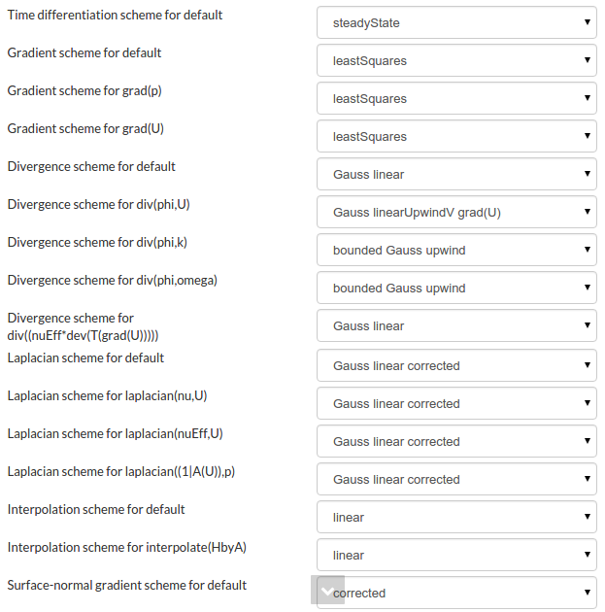Open Surface-normal gradient scheme dropdown
The height and width of the screenshot is (612, 605).
click(x=466, y=593)
